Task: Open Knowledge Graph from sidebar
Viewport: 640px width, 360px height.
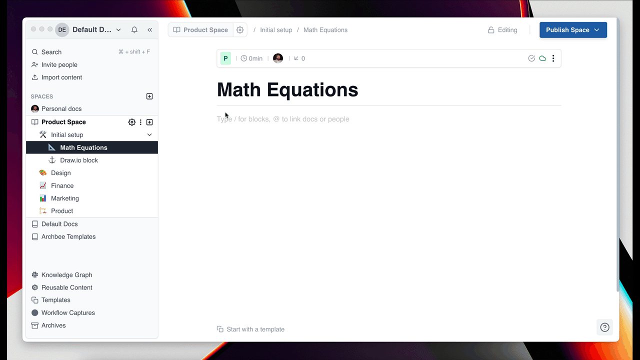Action: 66,275
